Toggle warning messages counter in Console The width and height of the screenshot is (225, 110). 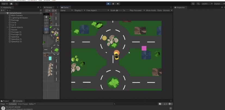(165, 104)
